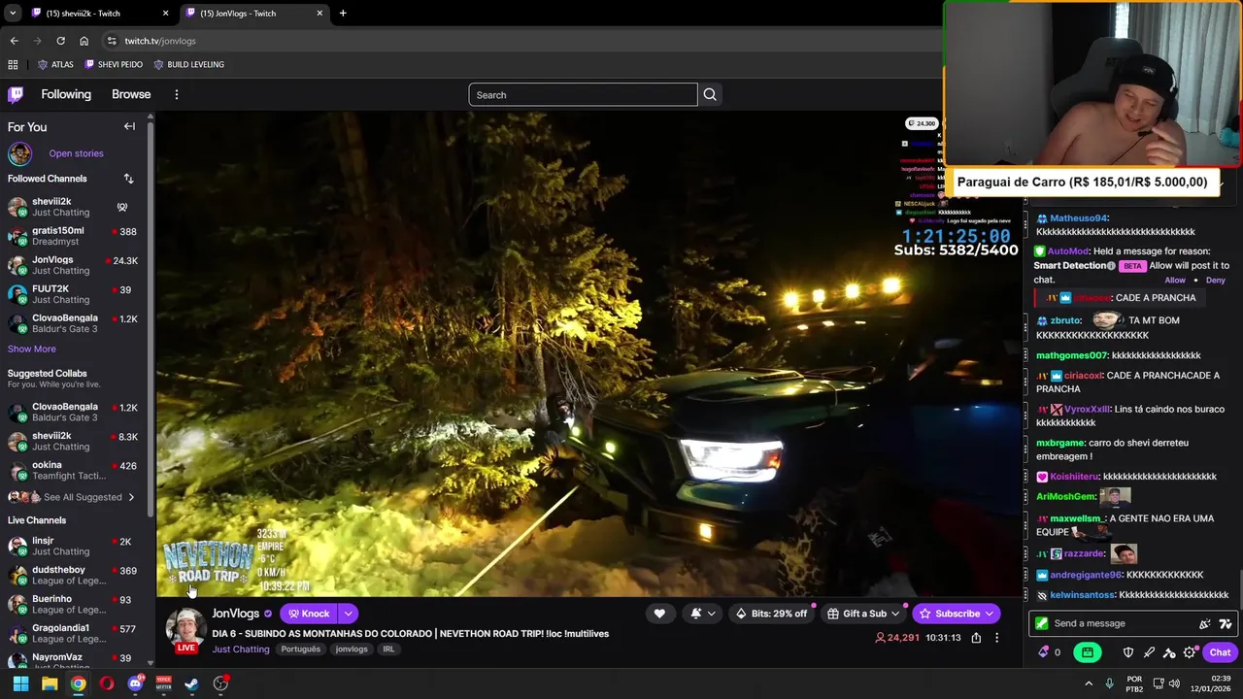Collapse the For You sidebar
The image size is (1243, 699).
point(129,126)
